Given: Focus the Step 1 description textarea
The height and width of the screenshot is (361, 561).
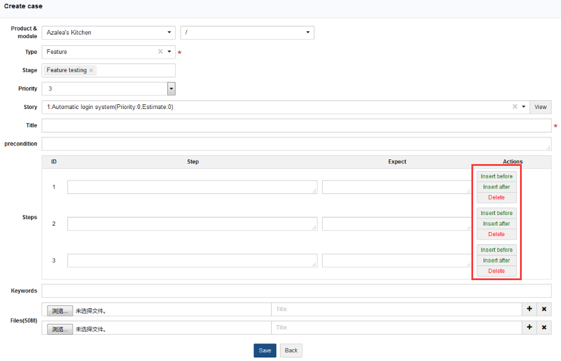Looking at the screenshot, I should pyautogui.click(x=192, y=187).
